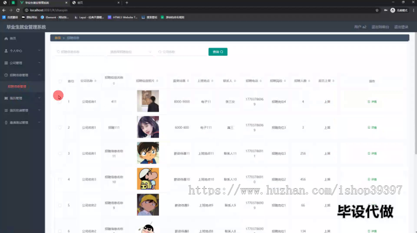This screenshot has height=233, width=417.
Task: Click the 招聘信息名称 search input
Action: (80, 52)
